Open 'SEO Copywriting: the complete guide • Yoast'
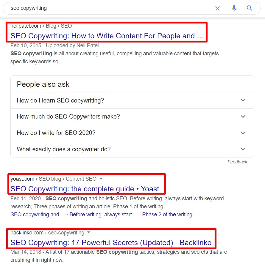Viewport: 265px width, 268px height. click(85, 189)
